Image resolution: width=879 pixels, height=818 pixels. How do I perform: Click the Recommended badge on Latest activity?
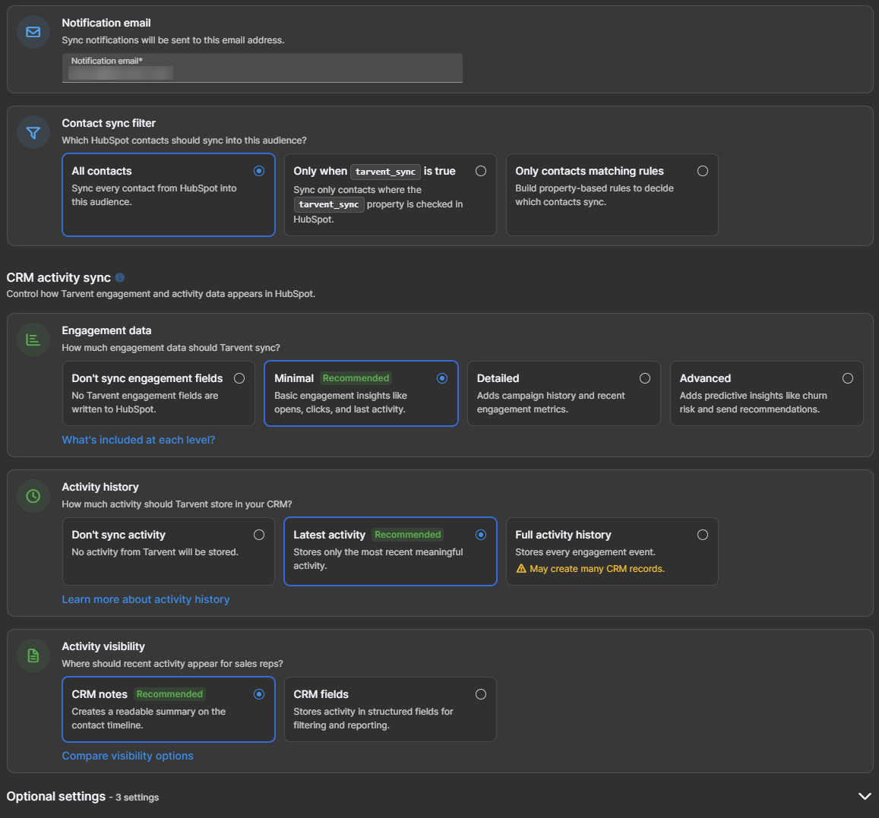[407, 535]
